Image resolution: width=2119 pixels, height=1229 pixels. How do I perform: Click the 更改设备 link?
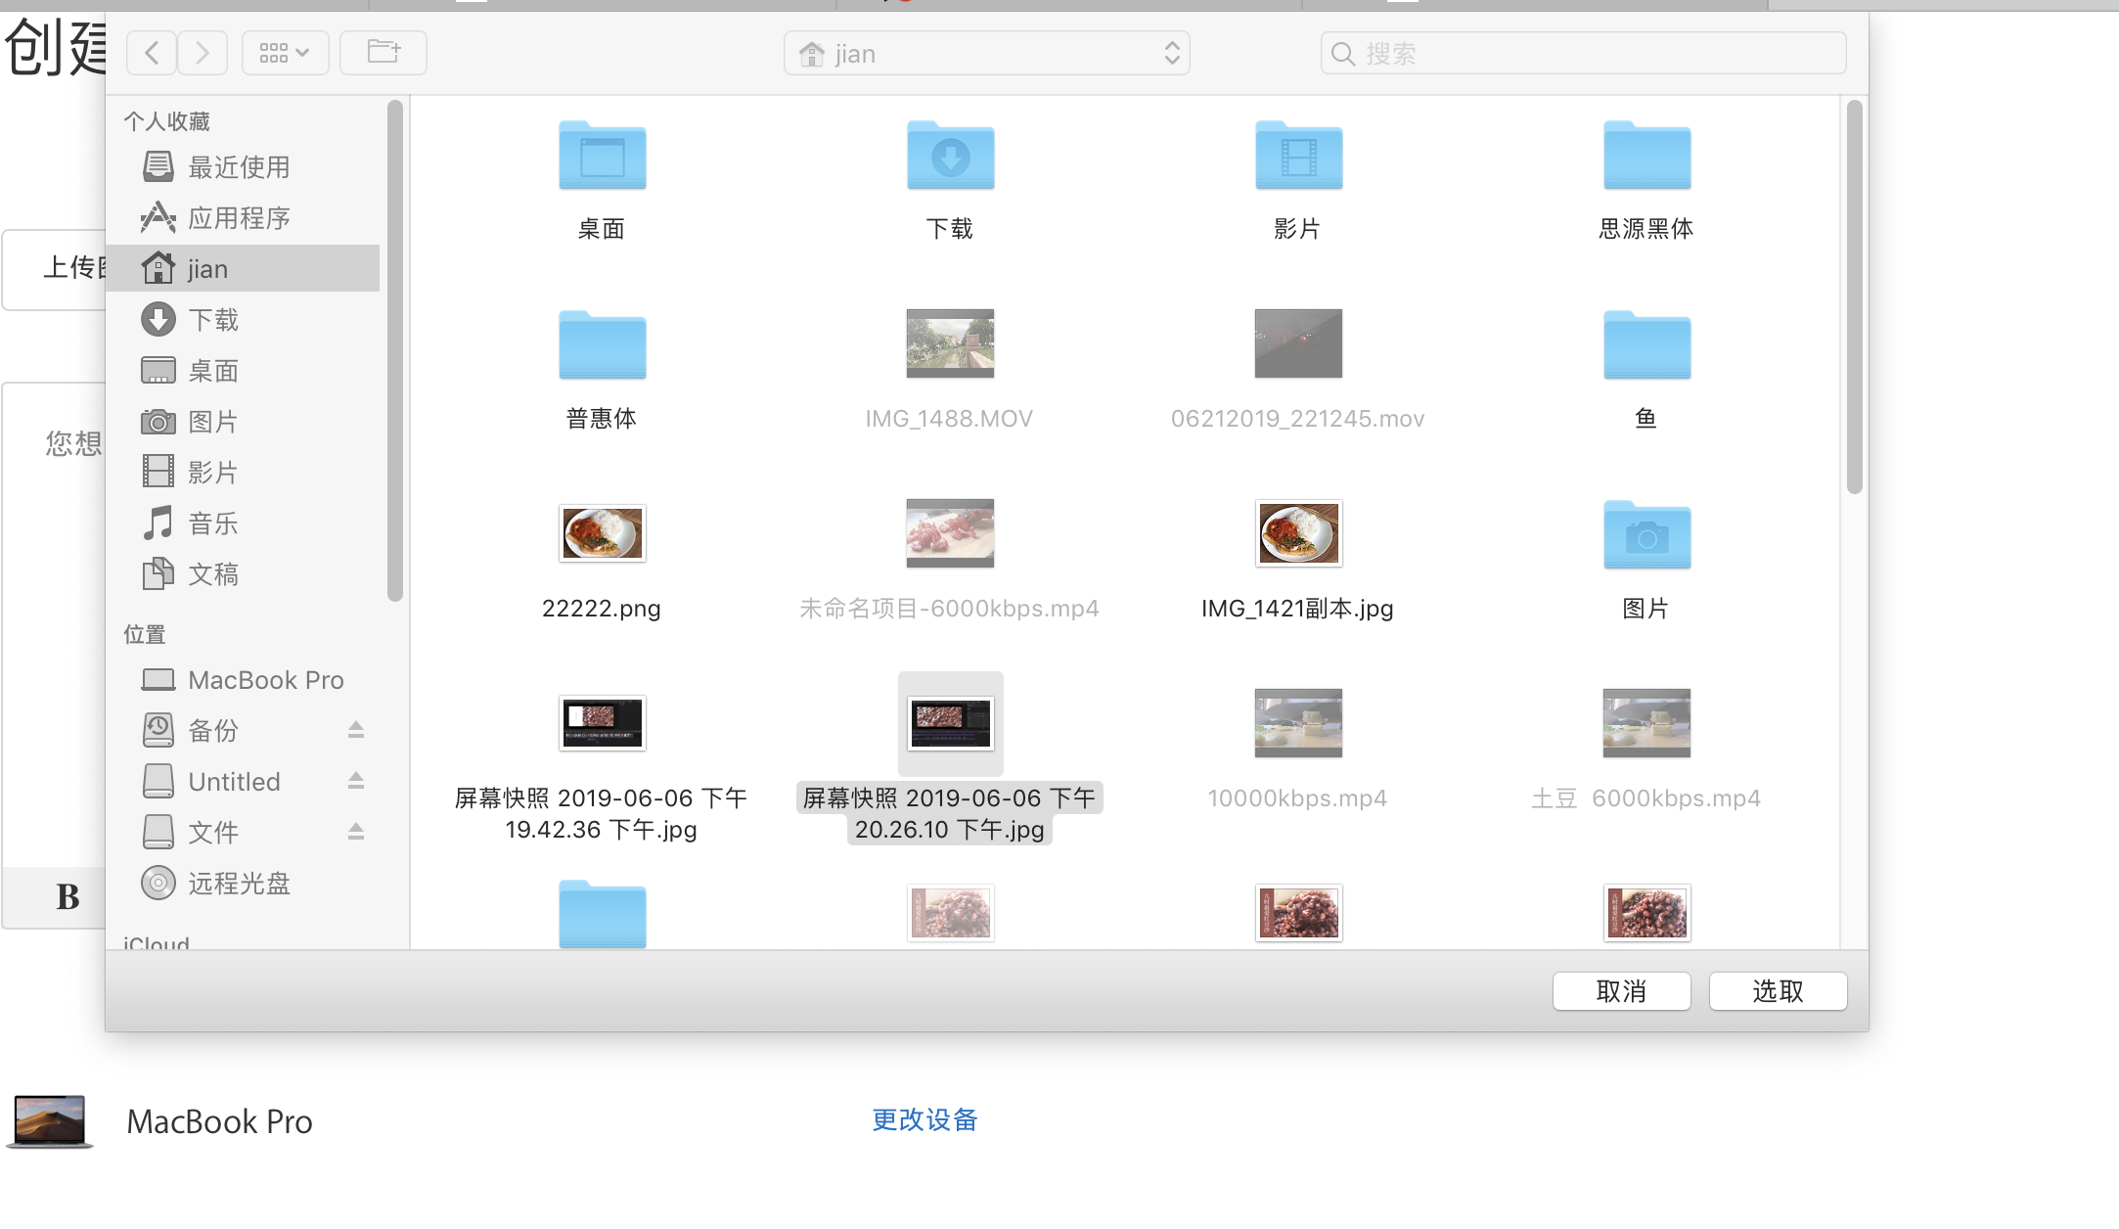pos(924,1119)
